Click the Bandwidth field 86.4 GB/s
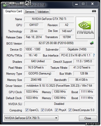Viewport: 101px width, 126px height. click(81, 80)
